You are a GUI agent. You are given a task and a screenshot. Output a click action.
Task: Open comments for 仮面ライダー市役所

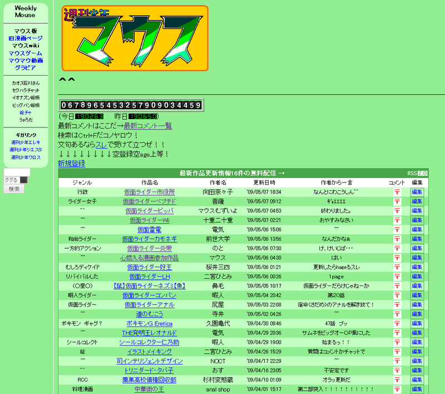point(397,191)
